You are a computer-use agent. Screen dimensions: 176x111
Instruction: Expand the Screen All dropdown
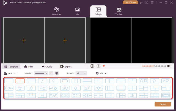81,73
